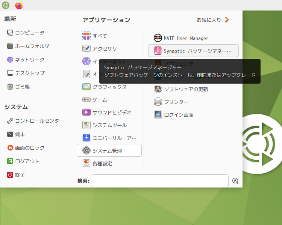The image size is (282, 225).
Task: Select the アクセサリ category
Action: point(109,48)
